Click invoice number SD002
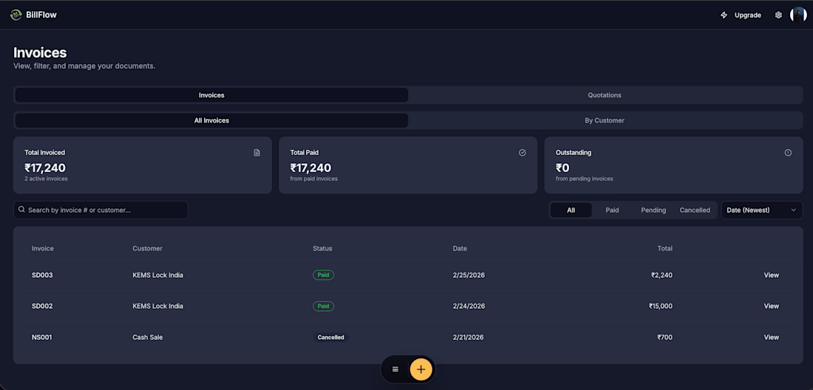Viewport: 813px width, 390px height. coord(42,306)
